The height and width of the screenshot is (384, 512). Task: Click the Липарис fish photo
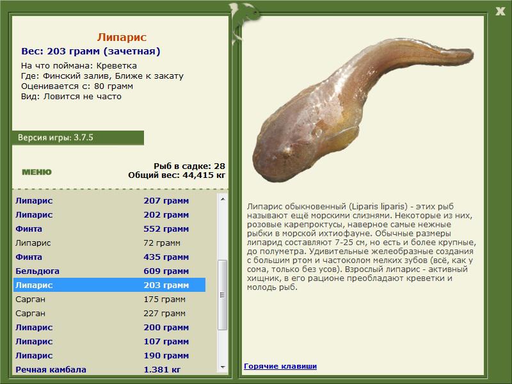click(x=362, y=109)
